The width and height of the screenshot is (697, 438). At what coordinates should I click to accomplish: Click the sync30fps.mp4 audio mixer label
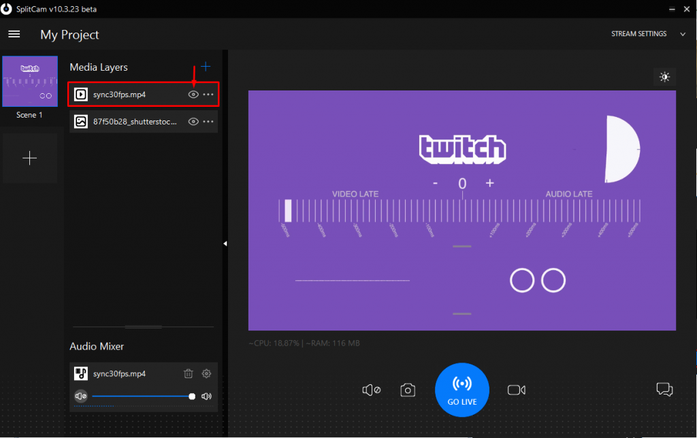pyautogui.click(x=119, y=373)
